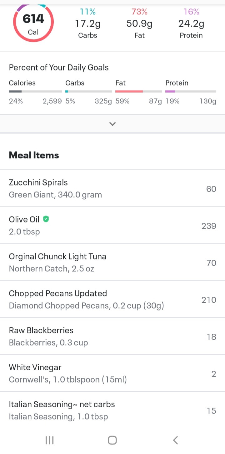Go back using Android back arrow
The height and width of the screenshot is (454, 225).
point(175,440)
